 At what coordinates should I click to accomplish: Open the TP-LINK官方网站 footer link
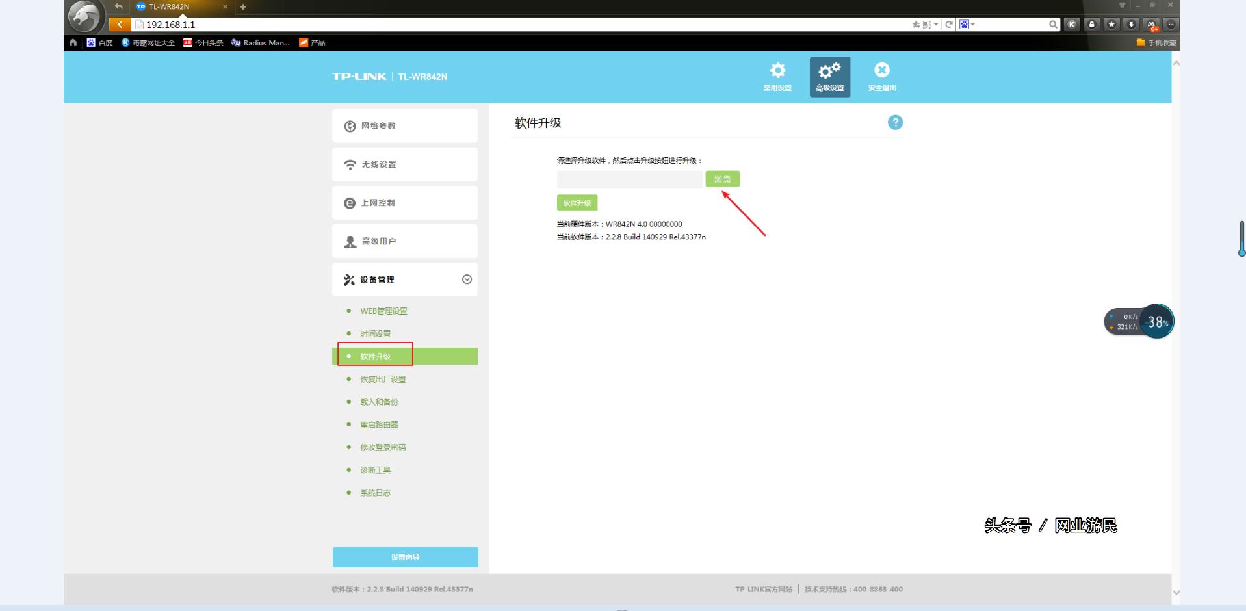click(764, 590)
